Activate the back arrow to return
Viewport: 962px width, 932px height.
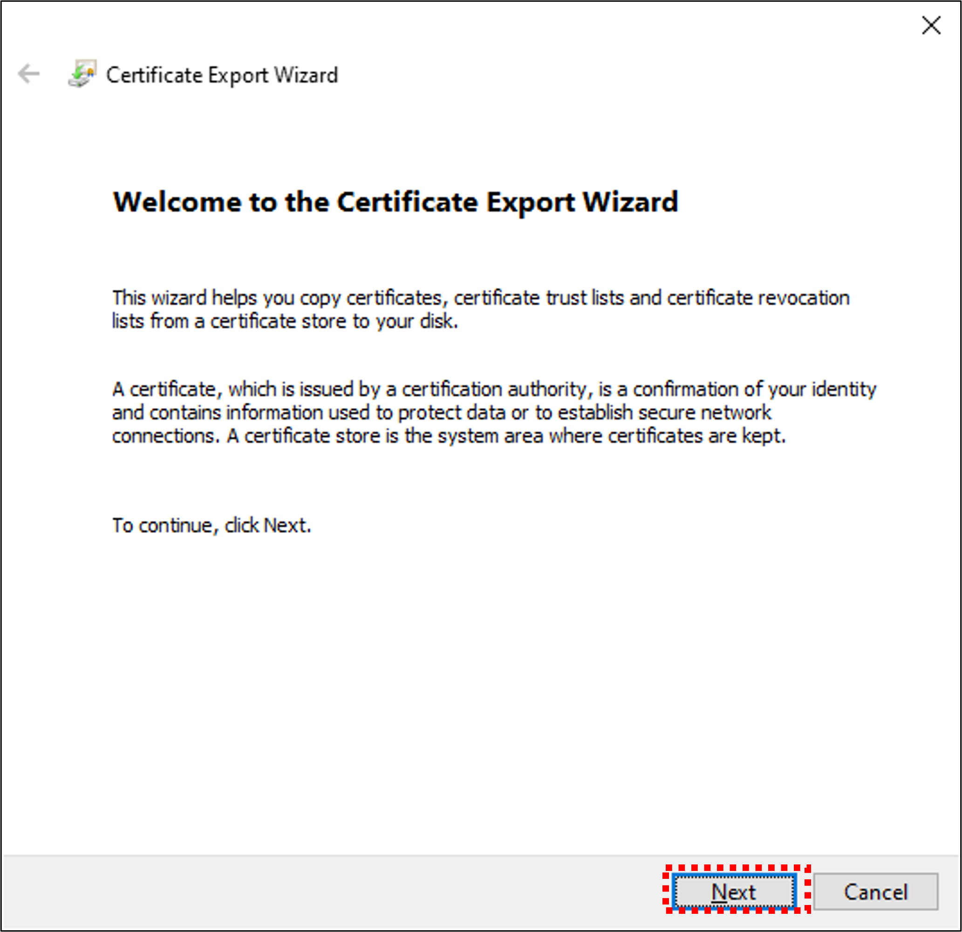28,75
